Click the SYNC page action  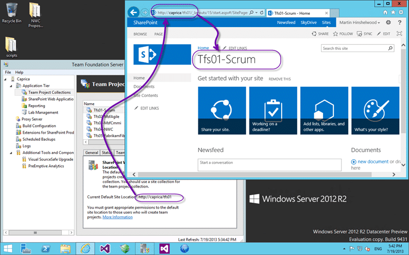coord(365,34)
